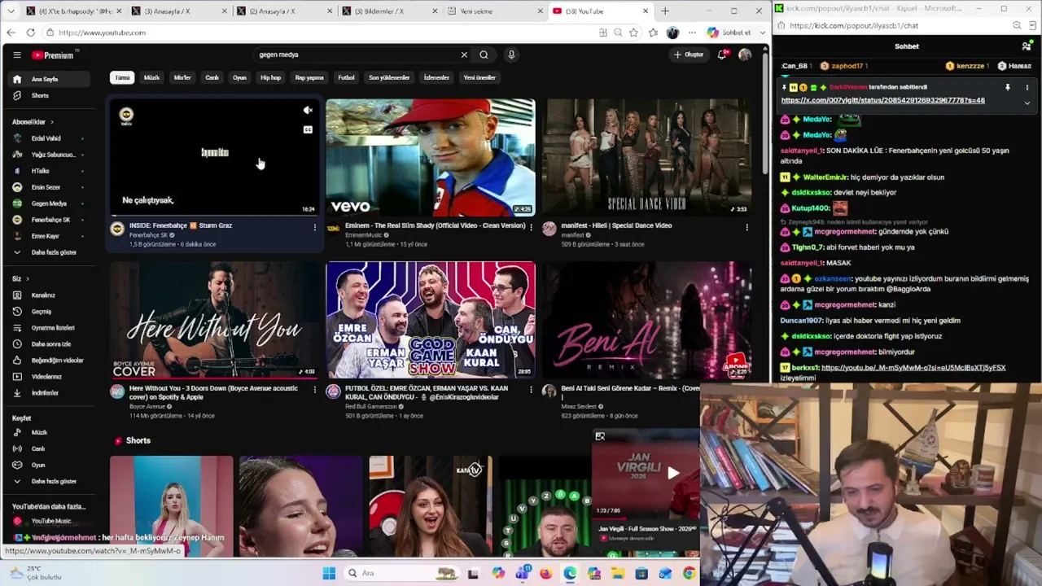Viewport: 1042px width, 586px height.
Task: Open Geçmiş history in sidebar
Action: (x=47, y=311)
